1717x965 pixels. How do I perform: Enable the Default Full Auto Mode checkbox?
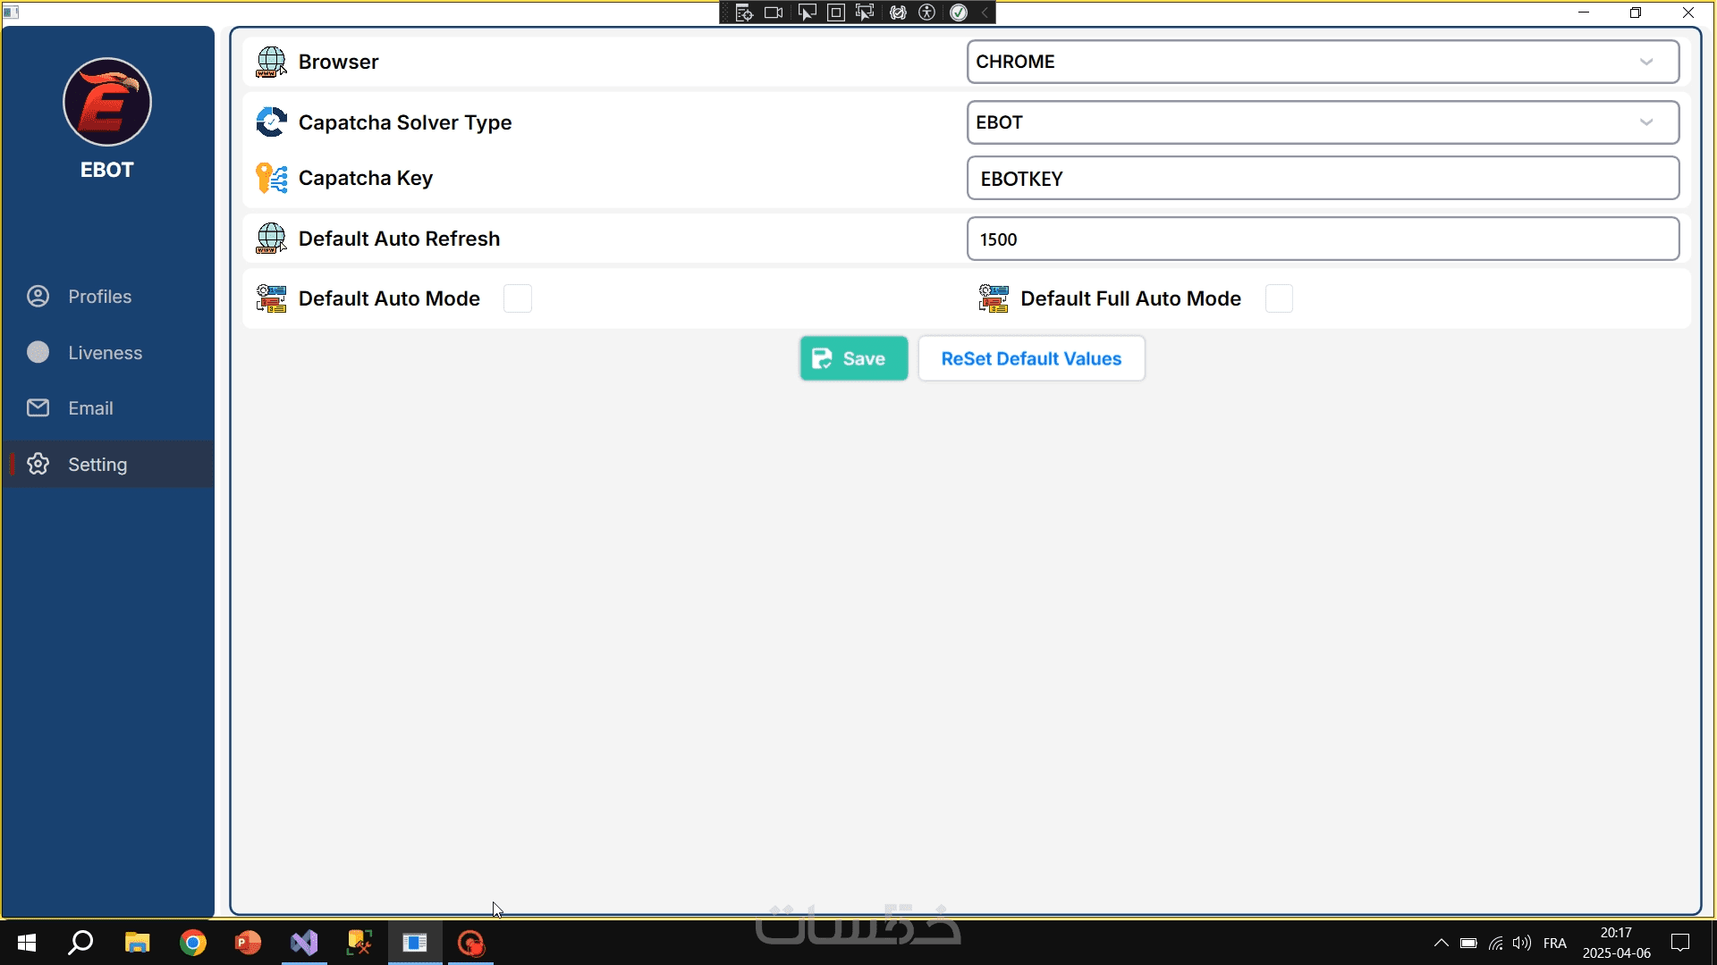click(1279, 298)
